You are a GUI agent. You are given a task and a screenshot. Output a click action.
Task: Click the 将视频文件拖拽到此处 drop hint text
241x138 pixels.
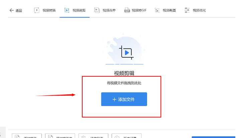coord(124,83)
